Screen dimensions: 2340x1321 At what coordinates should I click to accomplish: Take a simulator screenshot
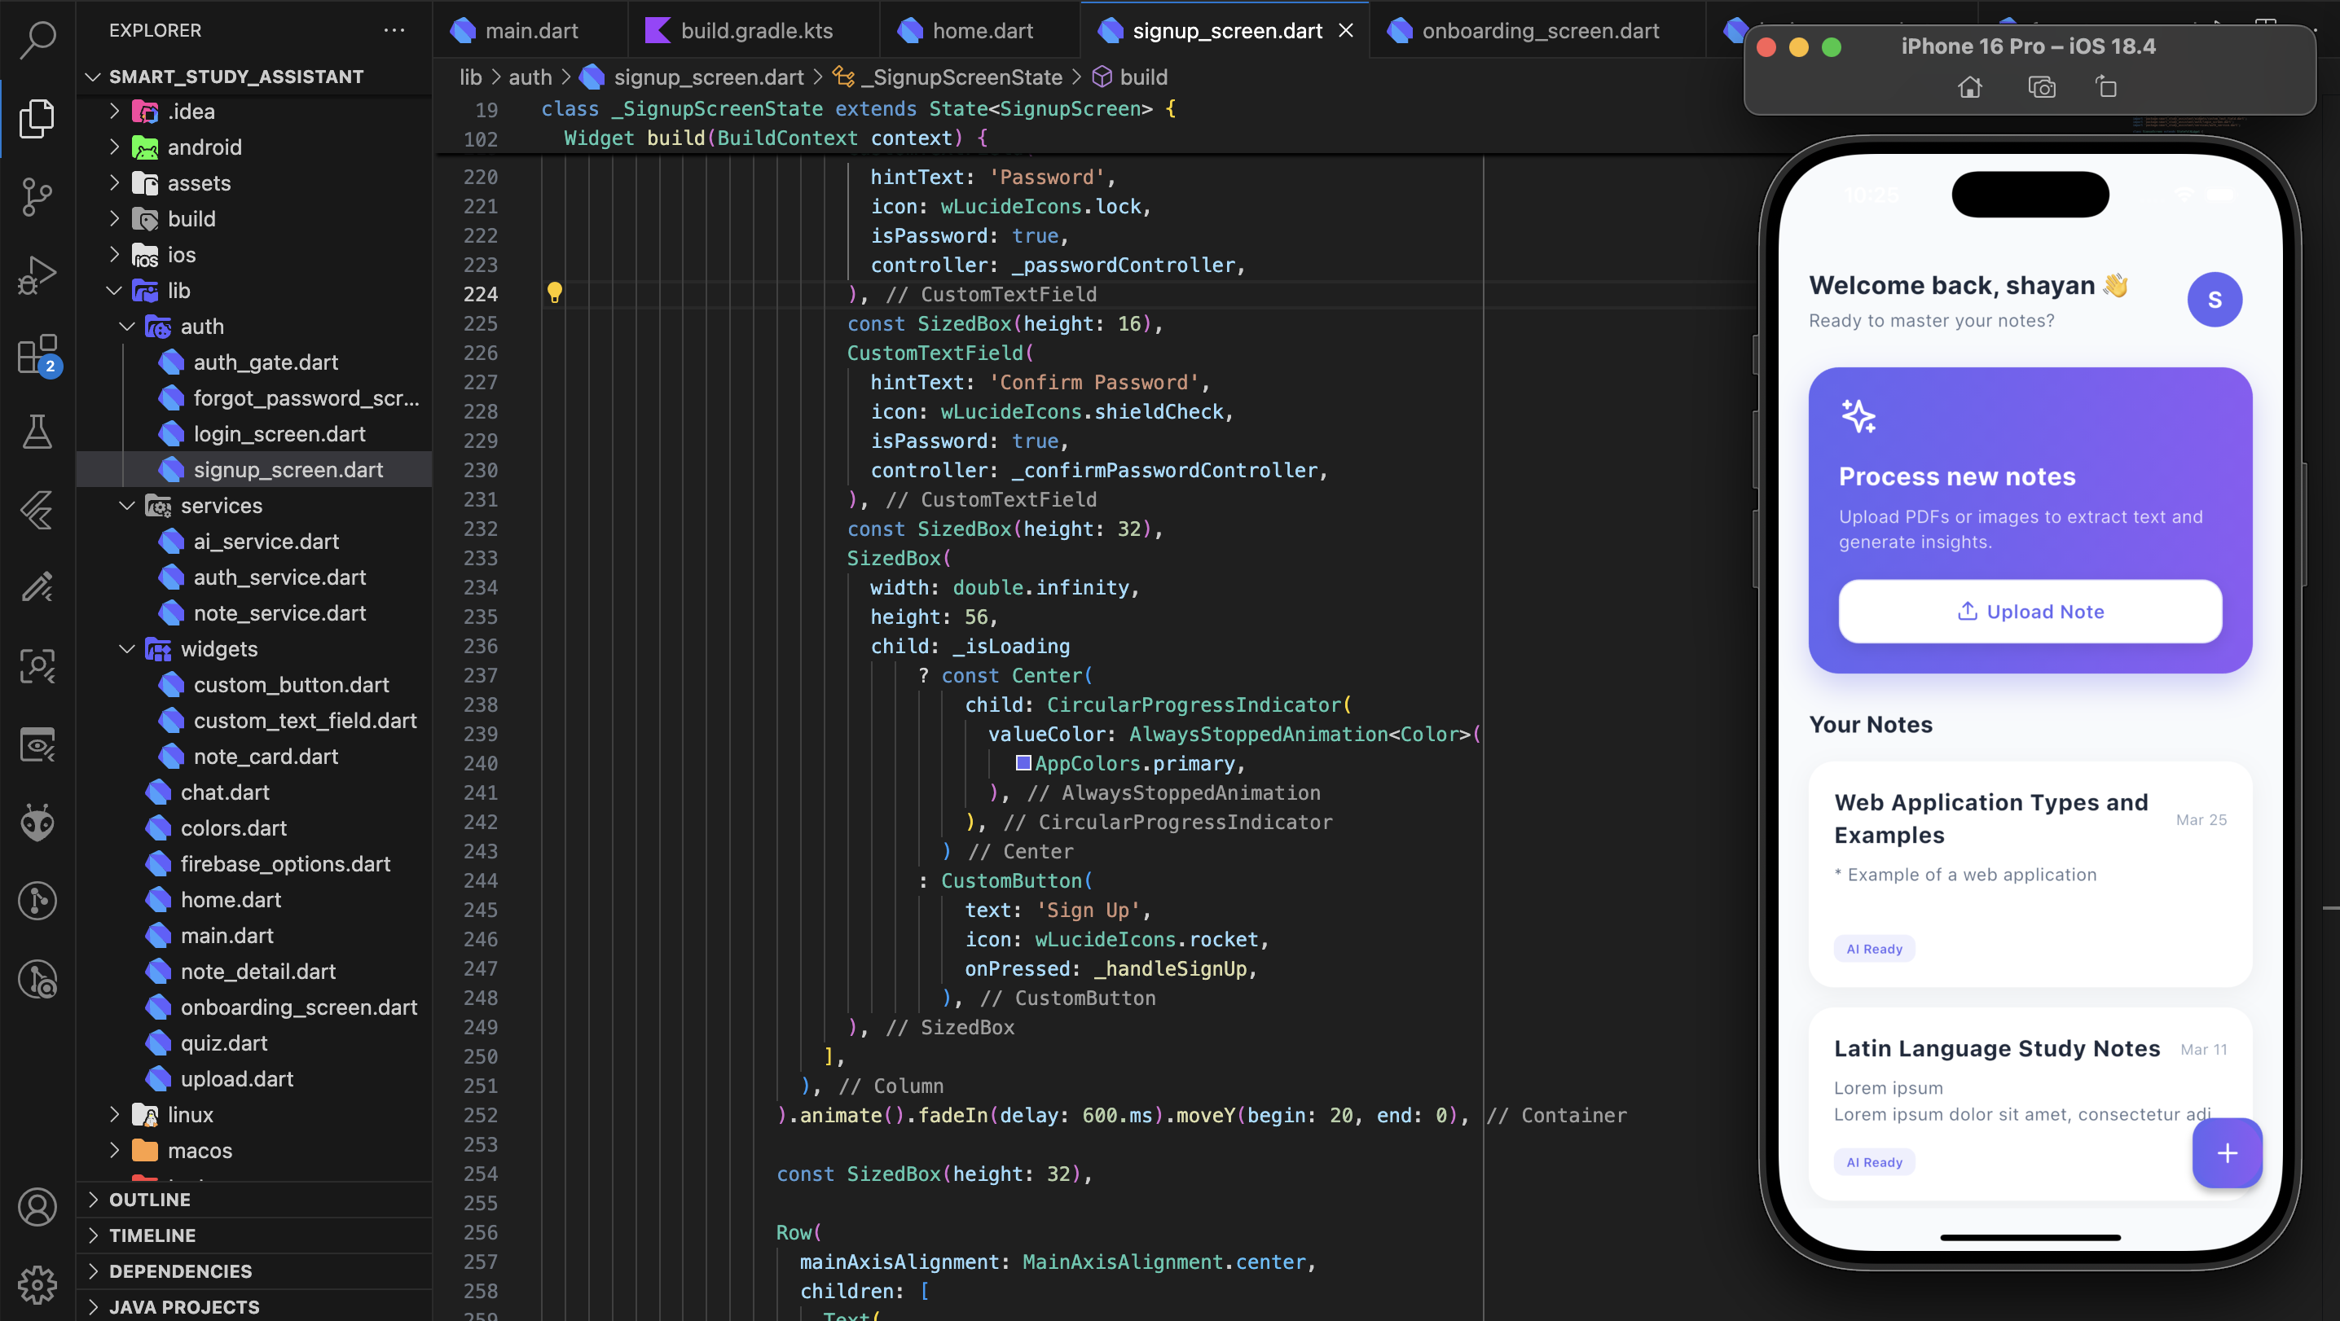click(2041, 87)
